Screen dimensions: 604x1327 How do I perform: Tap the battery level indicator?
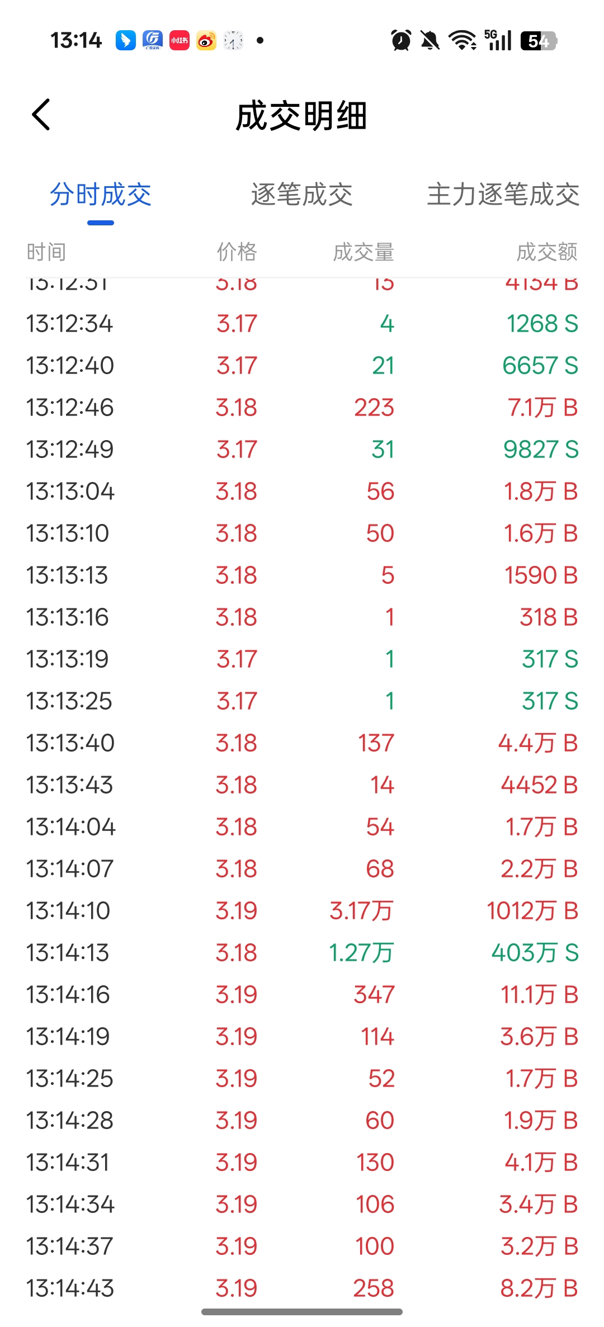coord(539,41)
